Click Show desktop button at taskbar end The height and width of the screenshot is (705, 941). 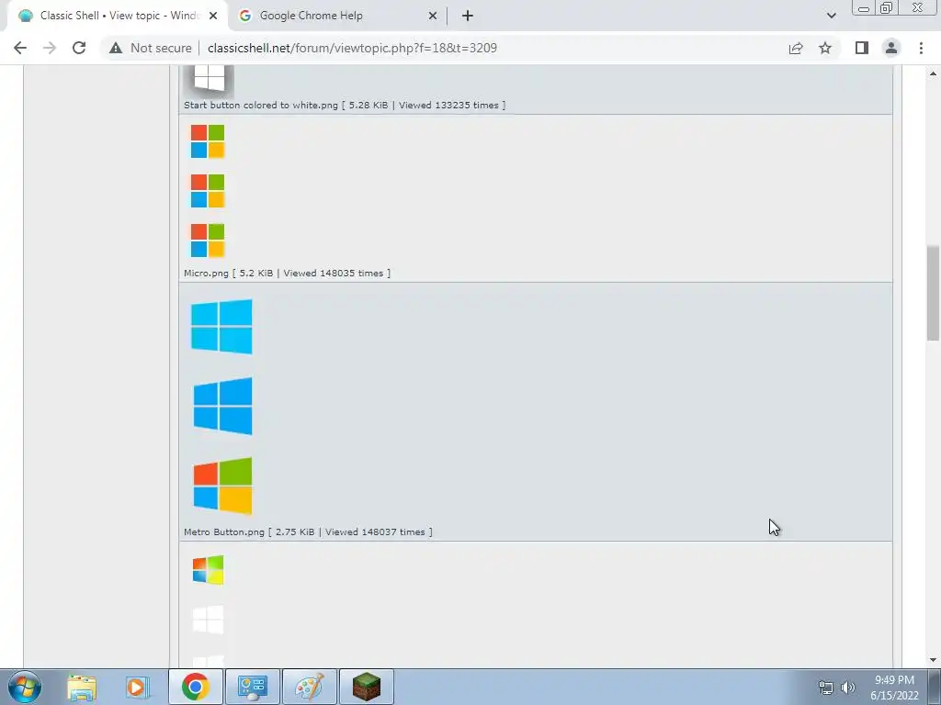[x=935, y=687]
